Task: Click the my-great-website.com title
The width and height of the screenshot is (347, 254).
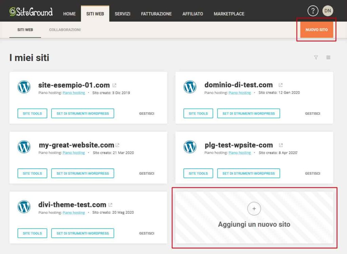Action: coord(76,145)
